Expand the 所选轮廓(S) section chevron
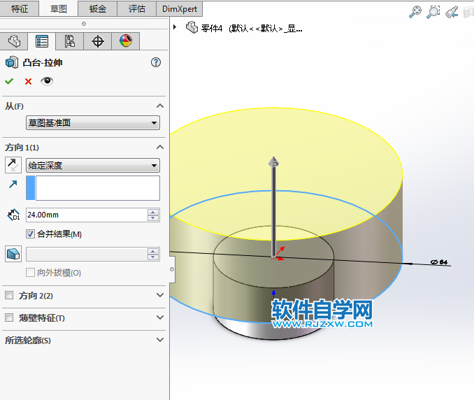Viewport: 474px width, 400px height. point(160,340)
